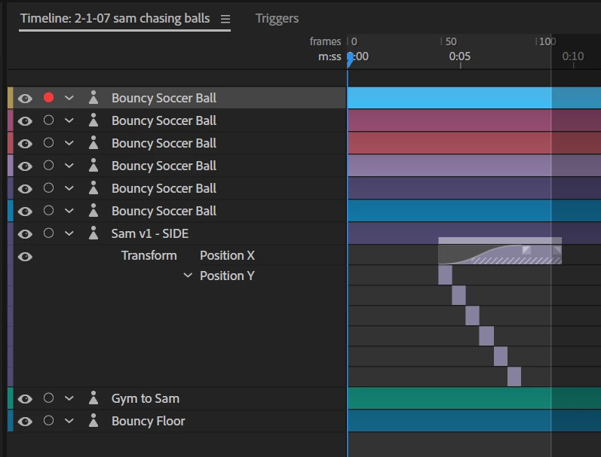Select the teal Gym to Sam track bar
The height and width of the screenshot is (457, 601).
(x=474, y=398)
